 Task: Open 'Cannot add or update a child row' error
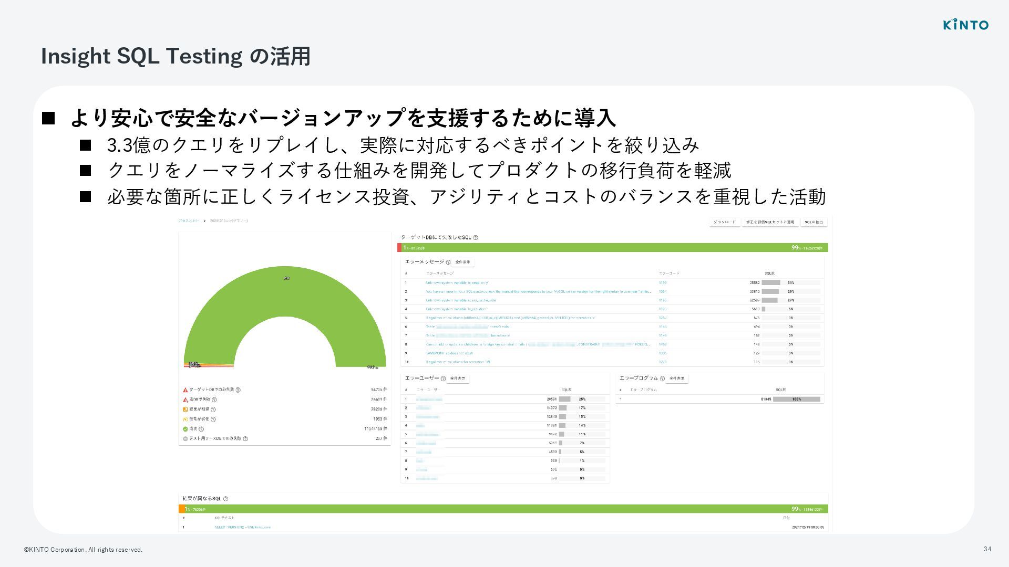click(539, 344)
